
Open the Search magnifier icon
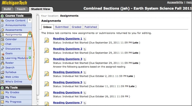(2, 68)
